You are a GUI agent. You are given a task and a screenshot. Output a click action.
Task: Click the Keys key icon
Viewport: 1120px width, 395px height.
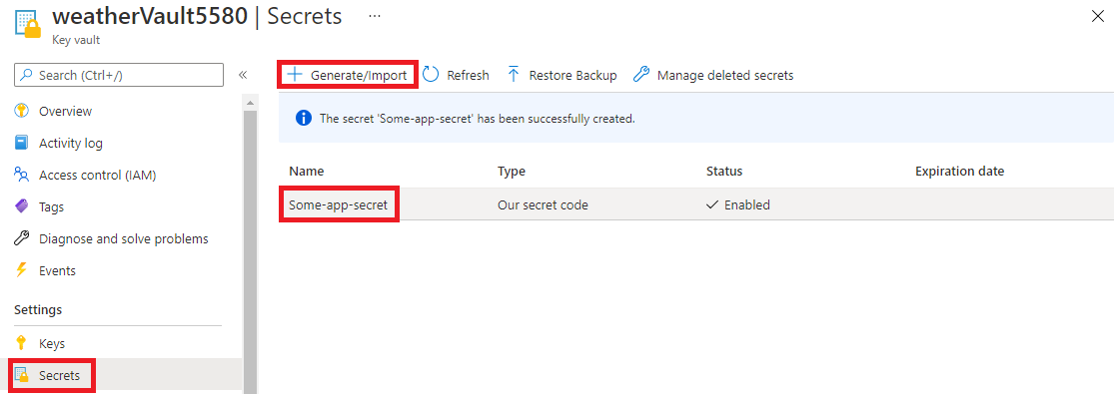(x=21, y=343)
